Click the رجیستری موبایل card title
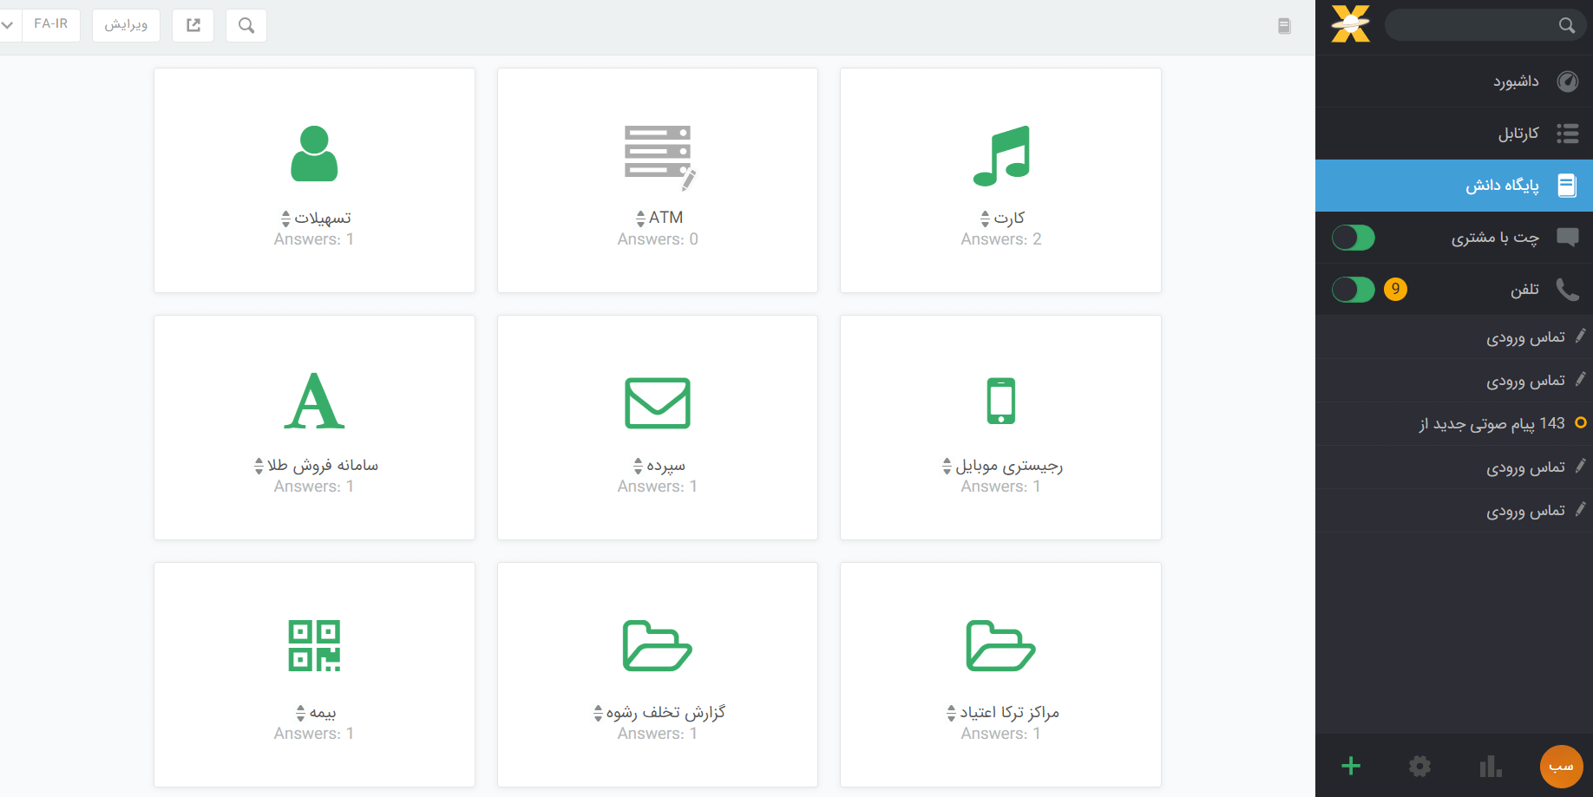The width and height of the screenshot is (1593, 797). click(1009, 466)
